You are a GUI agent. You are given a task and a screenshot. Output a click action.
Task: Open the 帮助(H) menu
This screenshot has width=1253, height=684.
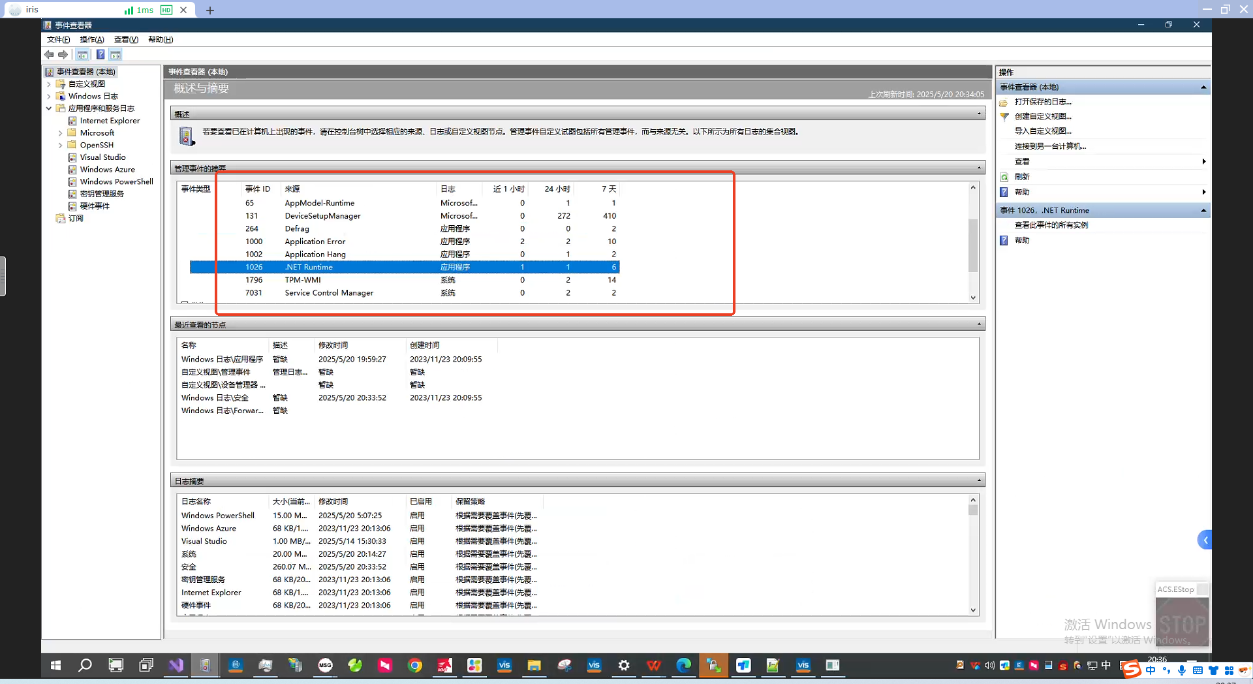click(161, 40)
